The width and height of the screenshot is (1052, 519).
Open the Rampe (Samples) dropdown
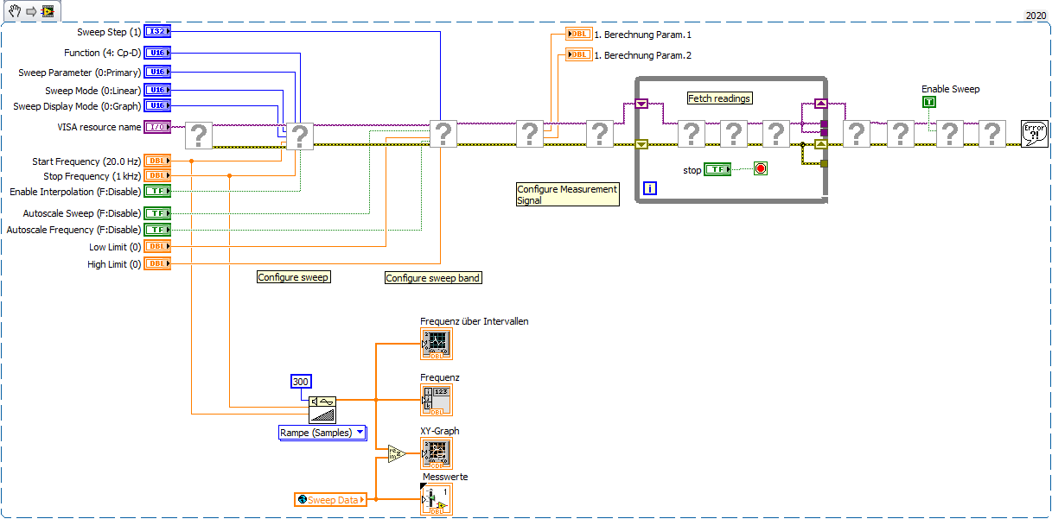pyautogui.click(x=322, y=433)
